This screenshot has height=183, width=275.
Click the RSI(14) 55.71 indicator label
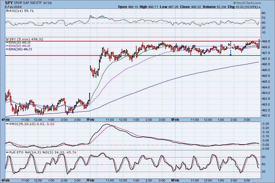(x=21, y=11)
